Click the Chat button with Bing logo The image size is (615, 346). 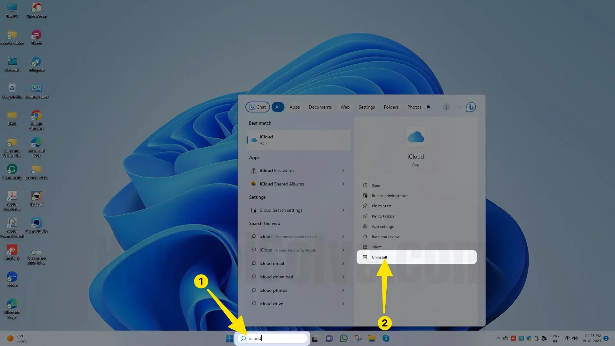coord(258,107)
